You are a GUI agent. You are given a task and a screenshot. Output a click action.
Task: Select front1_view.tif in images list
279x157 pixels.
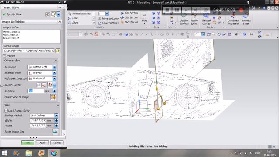click(x=12, y=31)
